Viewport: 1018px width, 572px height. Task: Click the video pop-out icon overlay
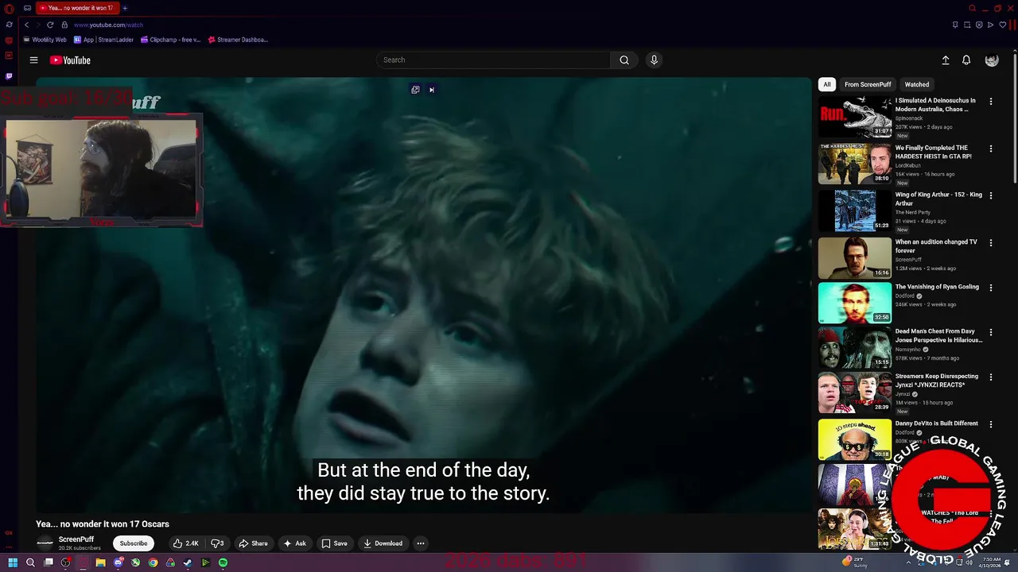coord(415,90)
